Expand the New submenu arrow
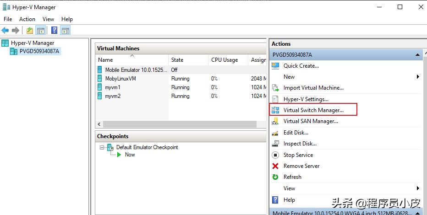This screenshot has width=427, height=215. (418, 77)
